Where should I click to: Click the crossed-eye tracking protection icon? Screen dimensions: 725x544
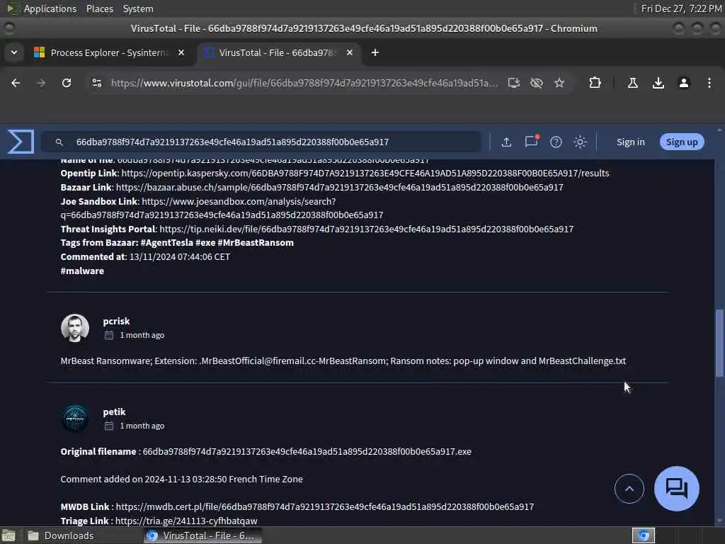537,83
